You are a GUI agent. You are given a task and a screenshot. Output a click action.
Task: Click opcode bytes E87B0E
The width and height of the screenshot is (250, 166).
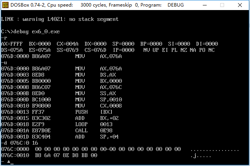point(41,130)
